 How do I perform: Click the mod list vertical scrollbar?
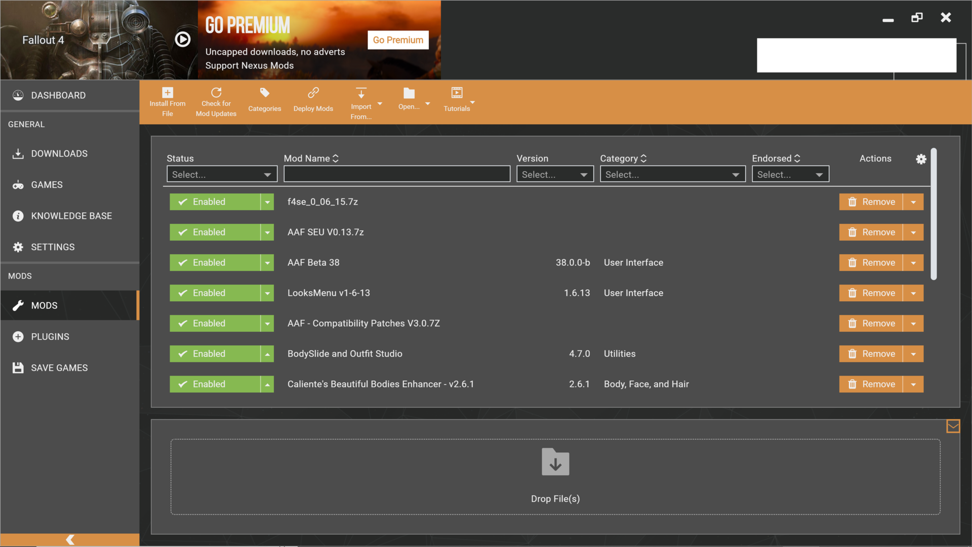point(934,214)
